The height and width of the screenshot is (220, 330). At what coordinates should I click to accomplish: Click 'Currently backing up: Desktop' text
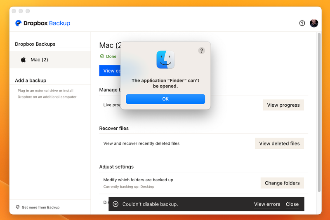129,187
